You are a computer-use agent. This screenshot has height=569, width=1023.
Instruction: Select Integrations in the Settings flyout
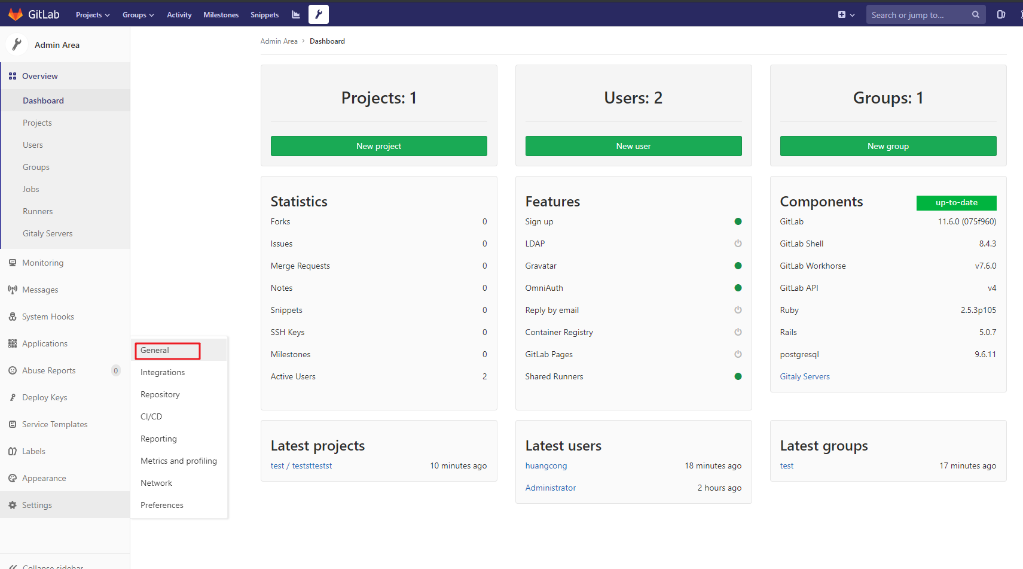coord(179,372)
